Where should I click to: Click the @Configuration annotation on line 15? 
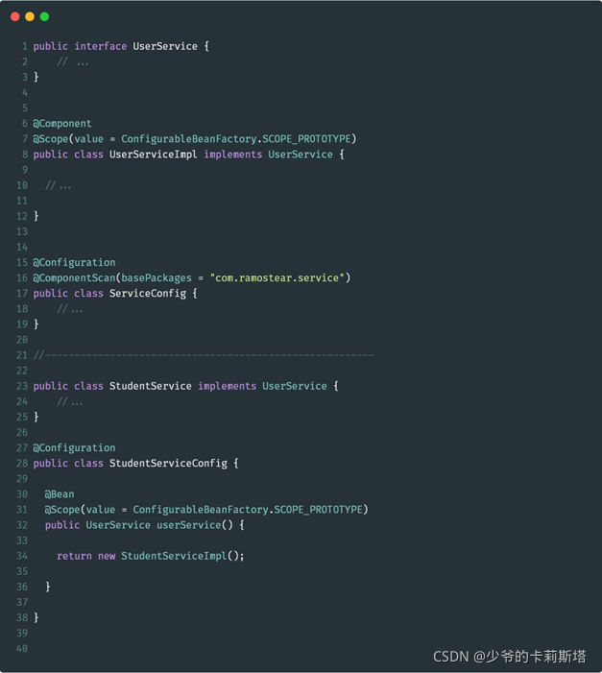74,263
